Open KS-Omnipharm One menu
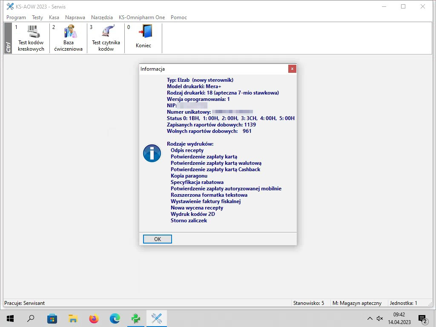 (142, 17)
